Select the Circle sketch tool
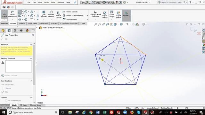This screenshot has height=115, width=205. [x=26, y=12]
